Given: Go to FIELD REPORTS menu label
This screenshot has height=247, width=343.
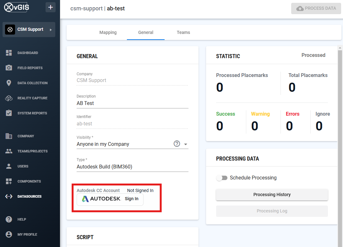Looking at the screenshot, I should click(x=30, y=68).
